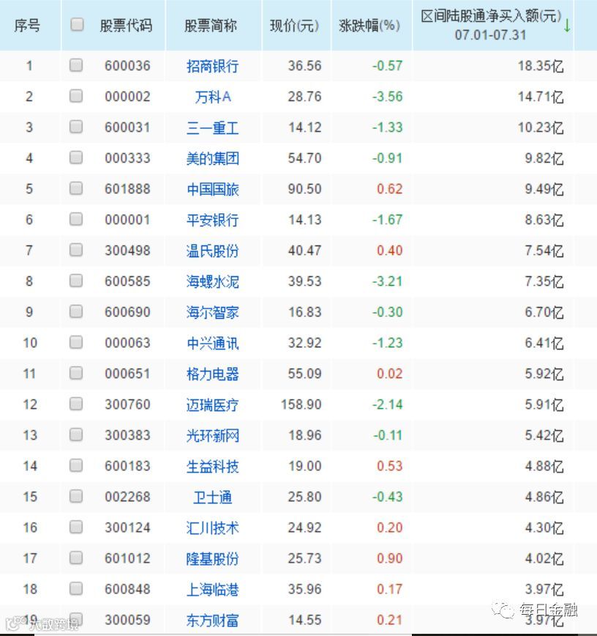Open 格力电器 stock link
This screenshot has height=636, width=597.
point(213,374)
